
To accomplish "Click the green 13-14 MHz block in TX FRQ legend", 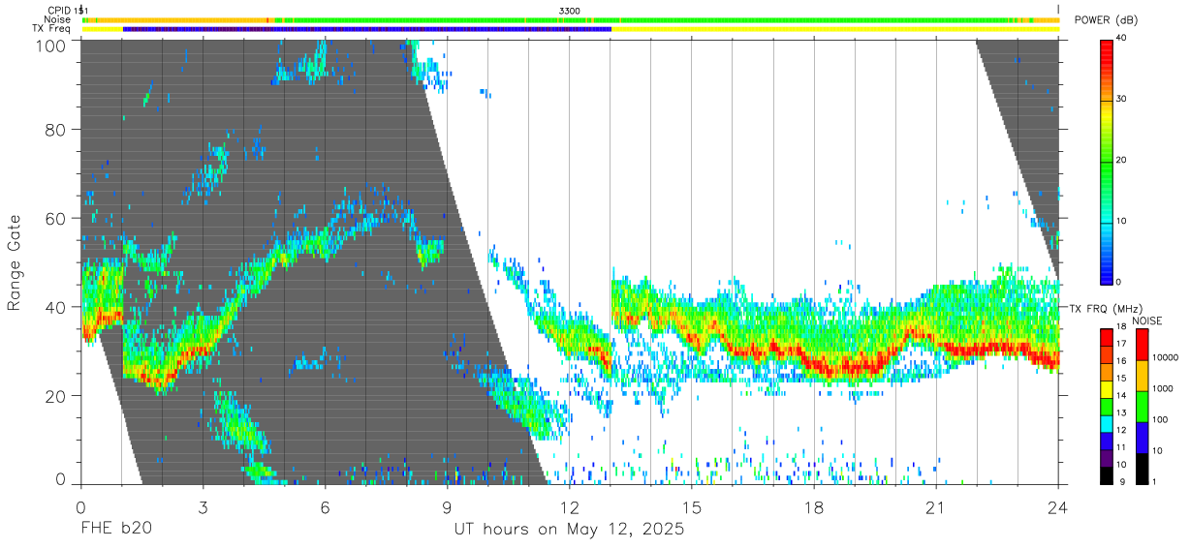I will pos(1106,407).
